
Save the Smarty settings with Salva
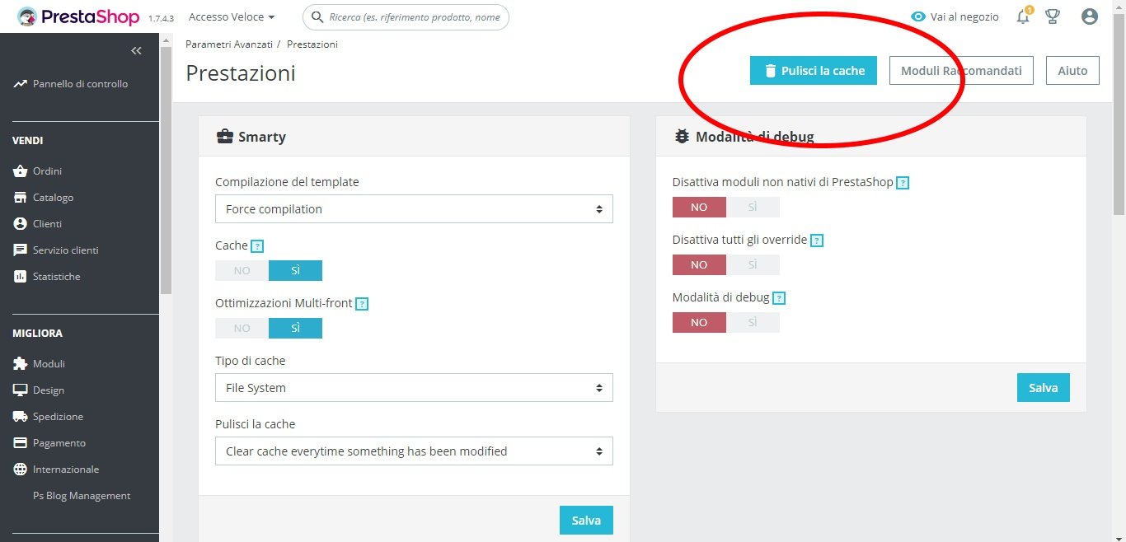[586, 521]
